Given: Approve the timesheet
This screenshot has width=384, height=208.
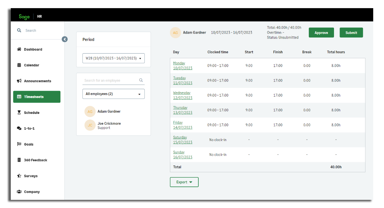Looking at the screenshot, I should click(321, 33).
